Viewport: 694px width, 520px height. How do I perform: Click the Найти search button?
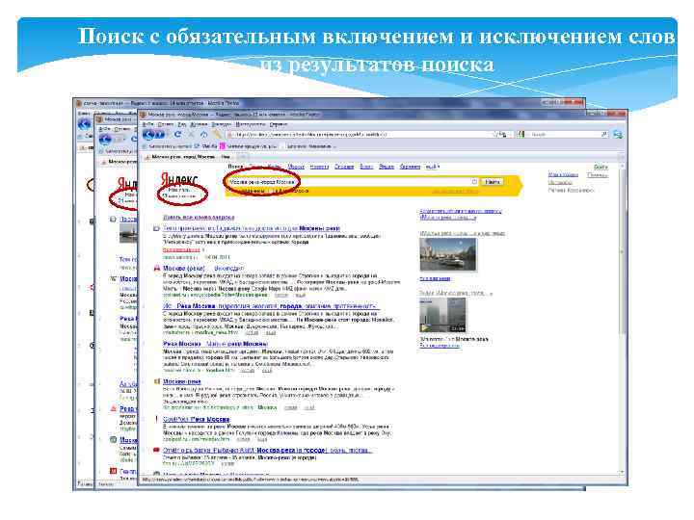[x=493, y=182]
